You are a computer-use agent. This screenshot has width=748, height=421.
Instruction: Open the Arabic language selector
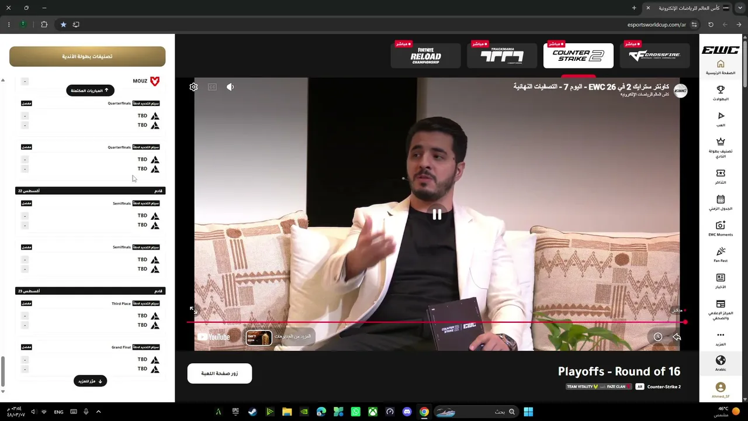pyautogui.click(x=721, y=363)
